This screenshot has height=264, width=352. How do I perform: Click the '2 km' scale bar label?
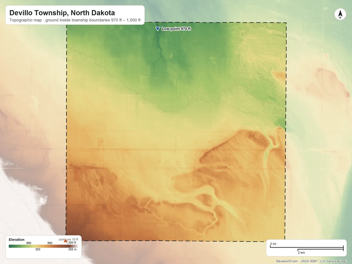301,253
